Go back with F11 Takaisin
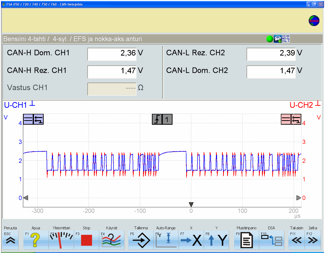This screenshot has height=253, width=325. point(296,240)
